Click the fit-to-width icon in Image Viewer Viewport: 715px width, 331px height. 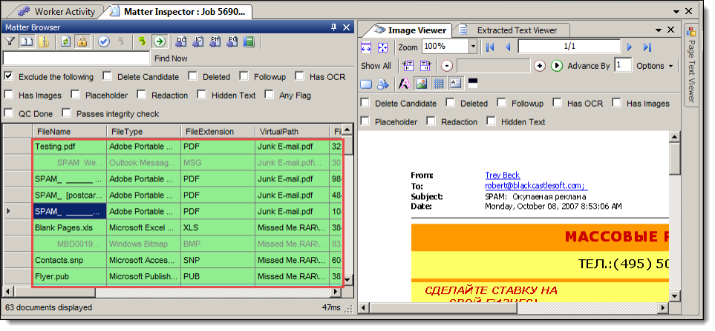coord(366,47)
